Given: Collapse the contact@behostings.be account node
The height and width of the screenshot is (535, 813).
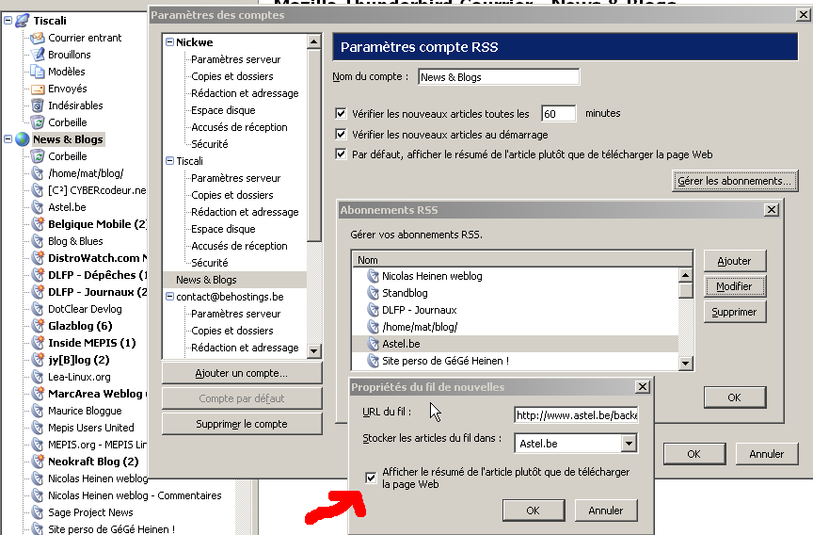Looking at the screenshot, I should point(169,297).
